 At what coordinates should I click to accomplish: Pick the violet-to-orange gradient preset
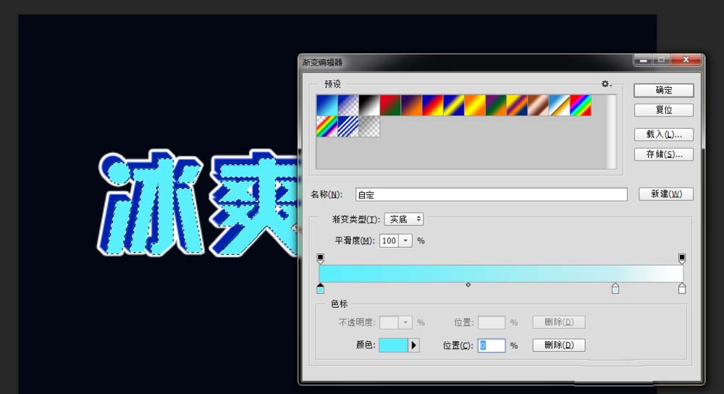[411, 105]
